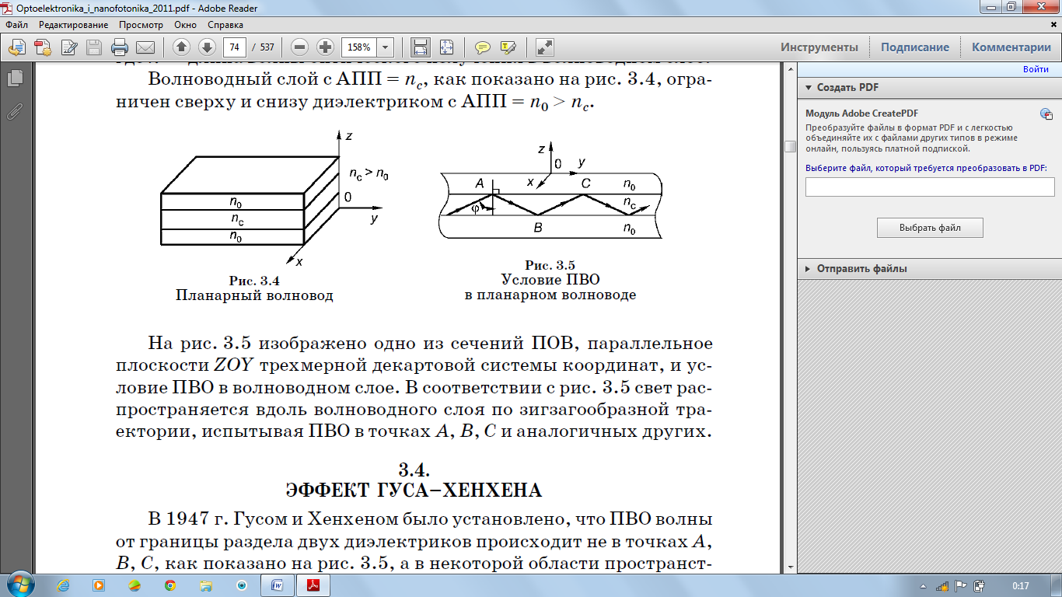1062x597 pixels.
Task: Open the page thumbnails side panel
Action: (x=14, y=78)
